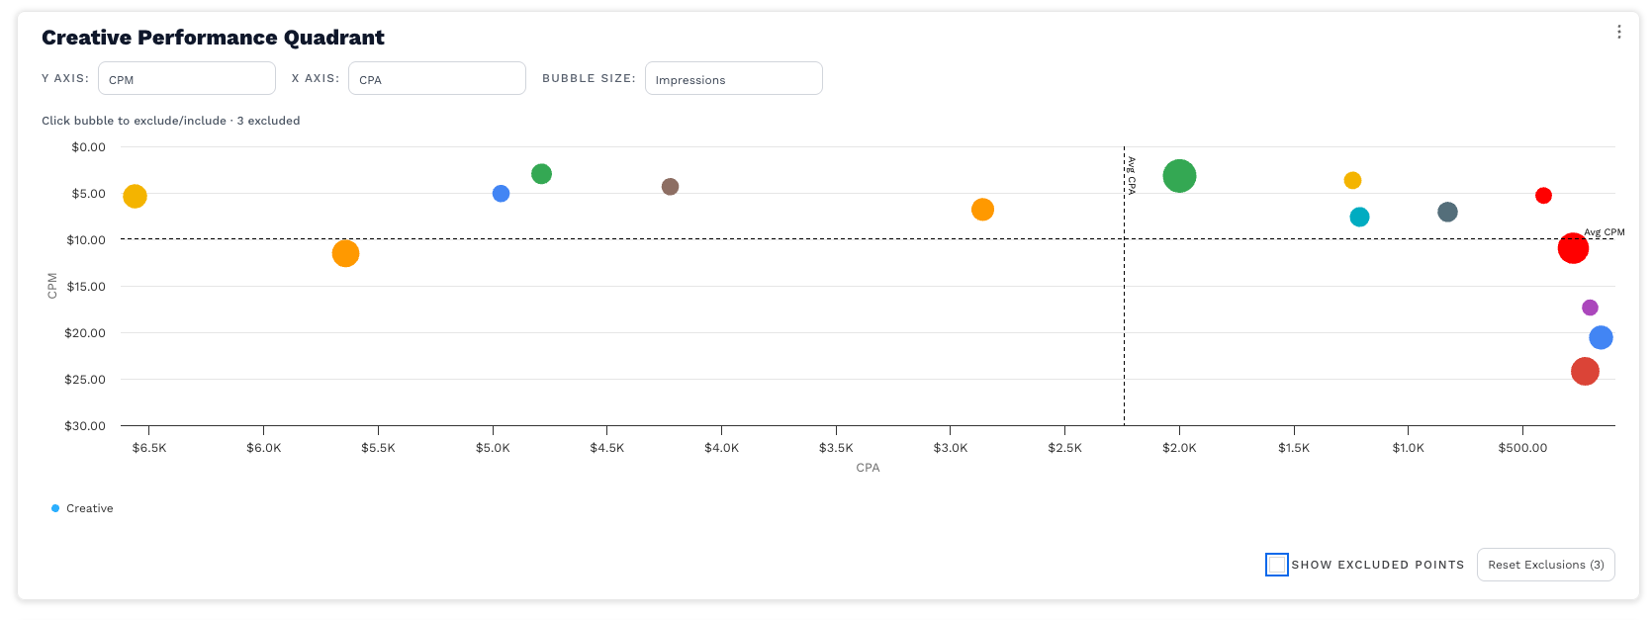Select the teal bubble

tap(1359, 217)
